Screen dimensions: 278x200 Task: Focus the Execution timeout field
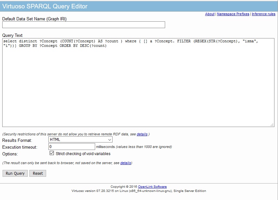72,147
